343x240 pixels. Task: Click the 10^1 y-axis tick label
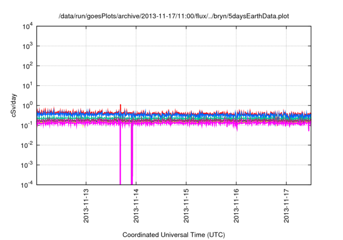coord(27,86)
